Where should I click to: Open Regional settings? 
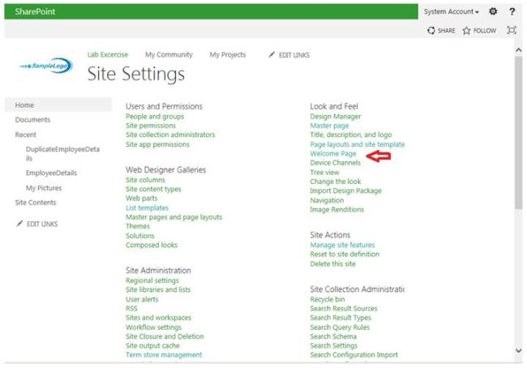152,280
